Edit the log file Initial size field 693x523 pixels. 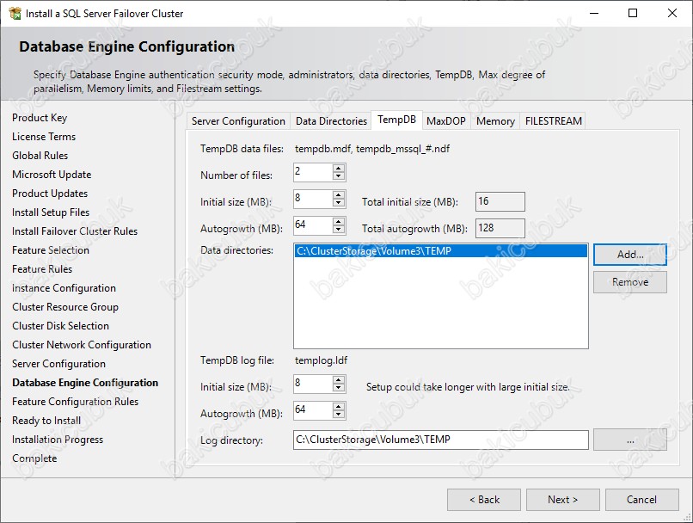[313, 384]
